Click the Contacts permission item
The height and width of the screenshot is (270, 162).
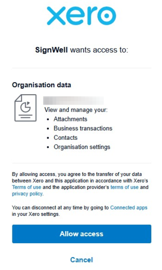click(x=66, y=138)
